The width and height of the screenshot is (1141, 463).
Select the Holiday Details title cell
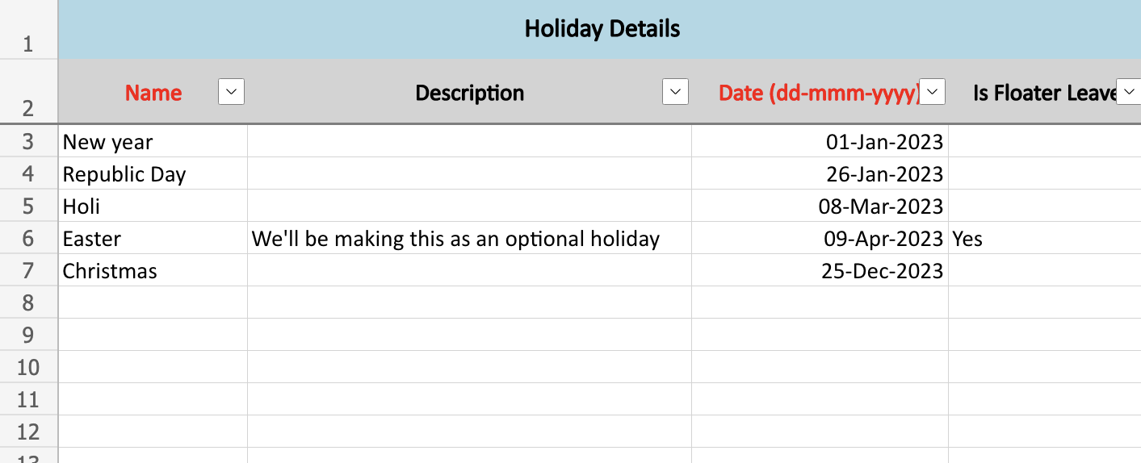pyautogui.click(x=602, y=30)
